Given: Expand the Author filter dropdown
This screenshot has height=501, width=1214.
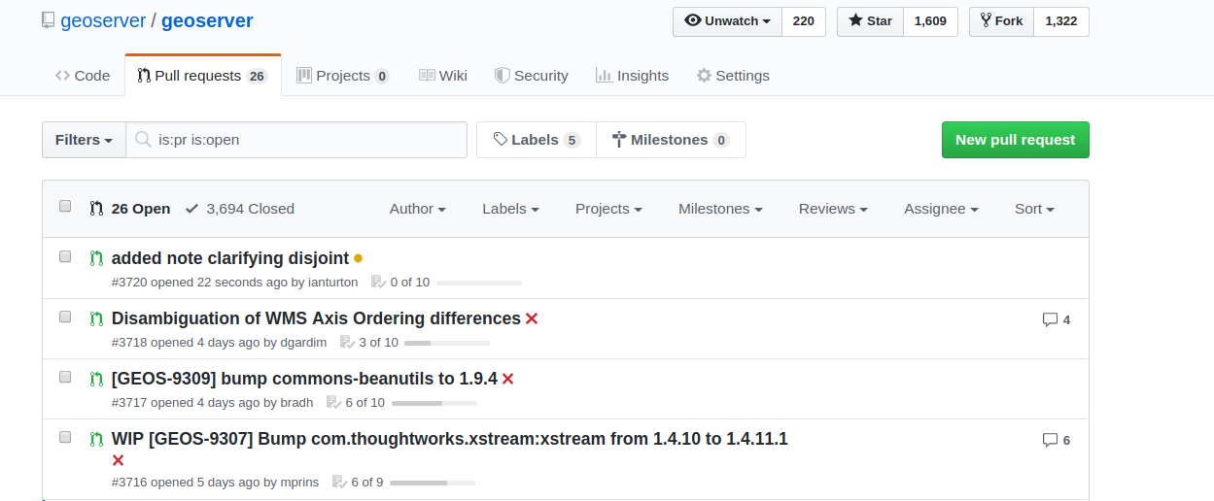Looking at the screenshot, I should [x=418, y=209].
